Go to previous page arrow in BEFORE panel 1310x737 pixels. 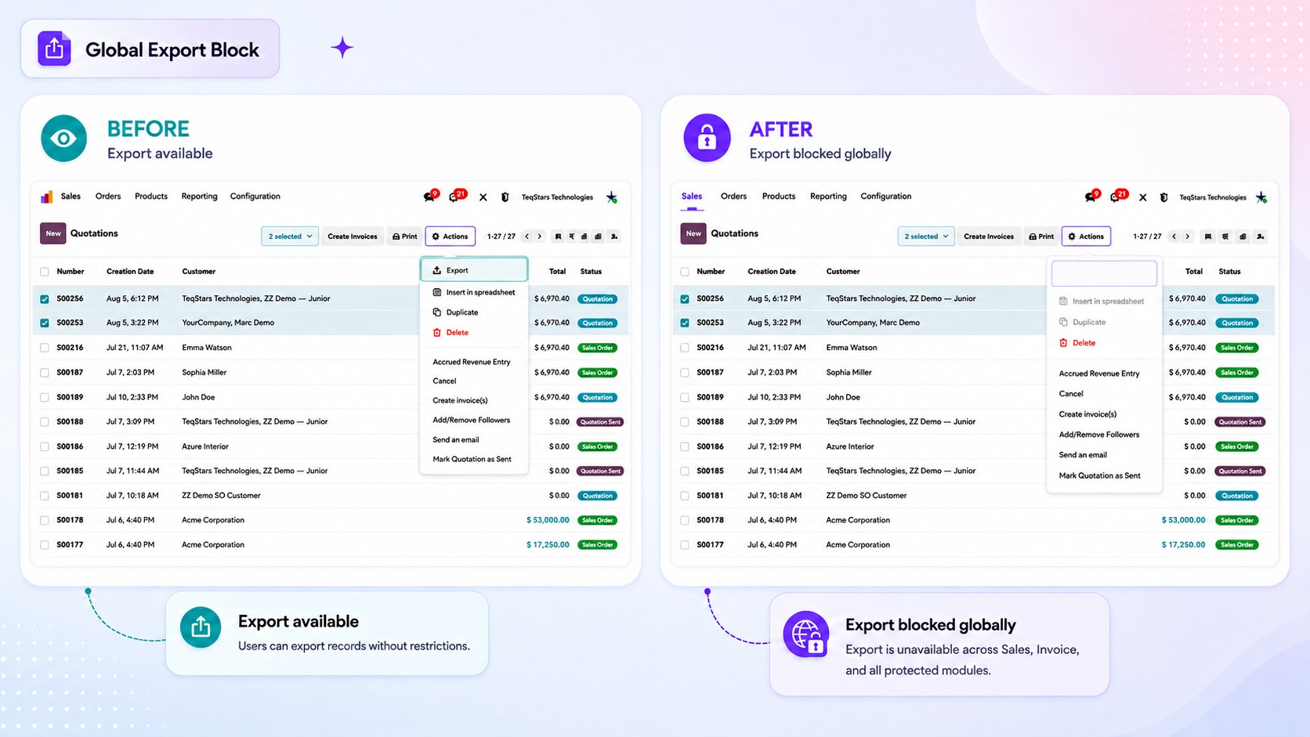[527, 237]
